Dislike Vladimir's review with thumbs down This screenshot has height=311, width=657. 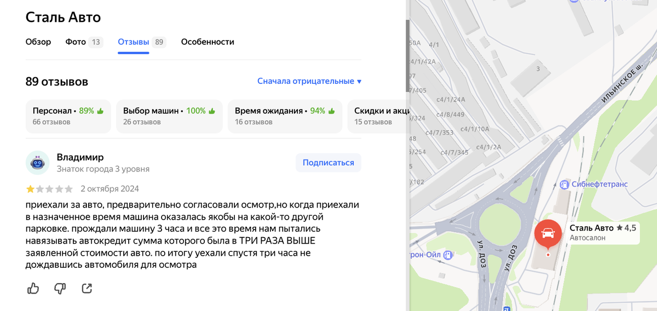[60, 288]
